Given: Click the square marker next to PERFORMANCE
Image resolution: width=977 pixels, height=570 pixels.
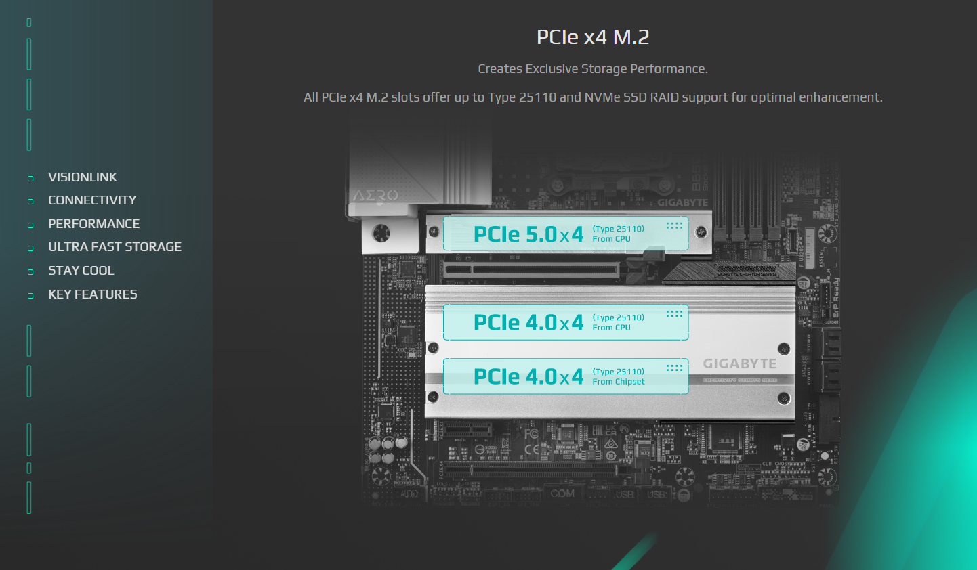Looking at the screenshot, I should pyautogui.click(x=30, y=225).
